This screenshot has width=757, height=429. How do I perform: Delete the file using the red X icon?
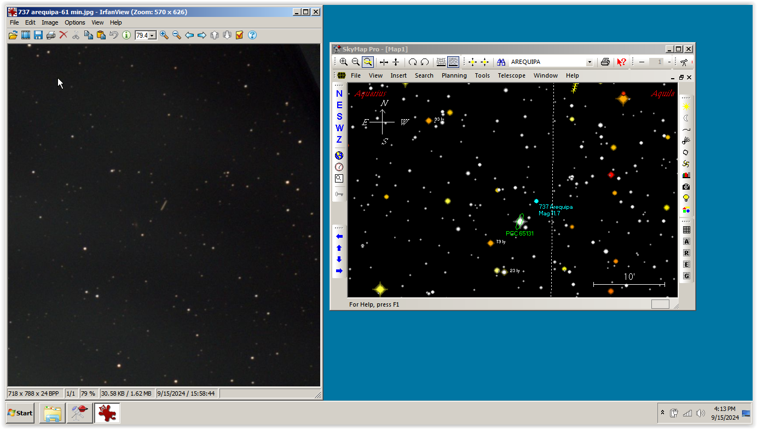point(63,35)
